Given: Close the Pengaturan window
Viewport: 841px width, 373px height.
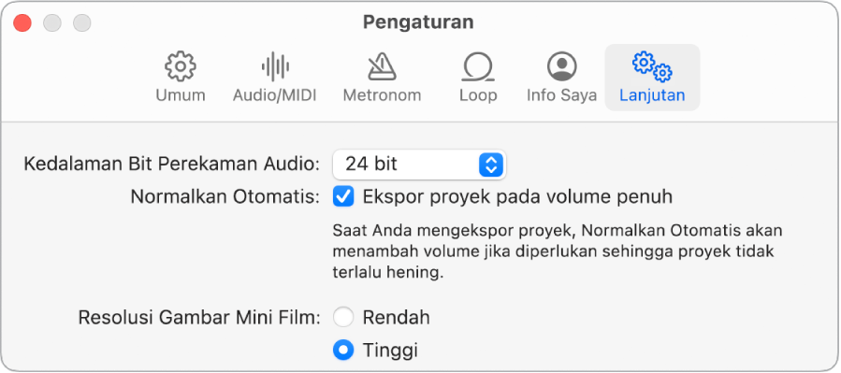Looking at the screenshot, I should point(22,22).
